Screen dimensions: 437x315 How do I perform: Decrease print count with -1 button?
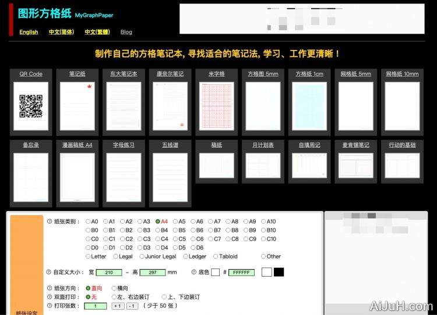(x=132, y=306)
